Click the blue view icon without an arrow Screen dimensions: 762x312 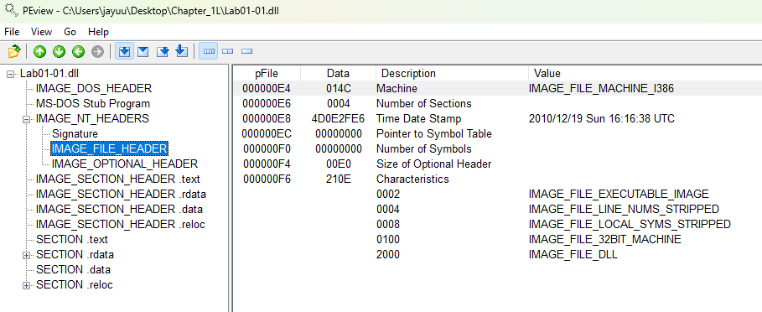click(x=143, y=51)
